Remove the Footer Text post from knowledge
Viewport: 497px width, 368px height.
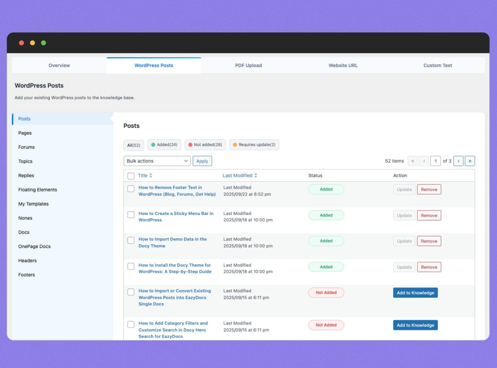click(x=429, y=189)
